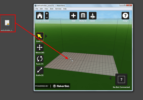This screenshot has width=143, height=100.
Task: Click the No Bot Connected icon
Action: [121, 79]
